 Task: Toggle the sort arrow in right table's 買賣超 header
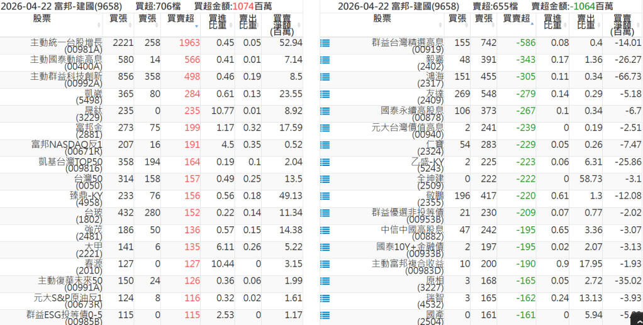click(x=532, y=23)
